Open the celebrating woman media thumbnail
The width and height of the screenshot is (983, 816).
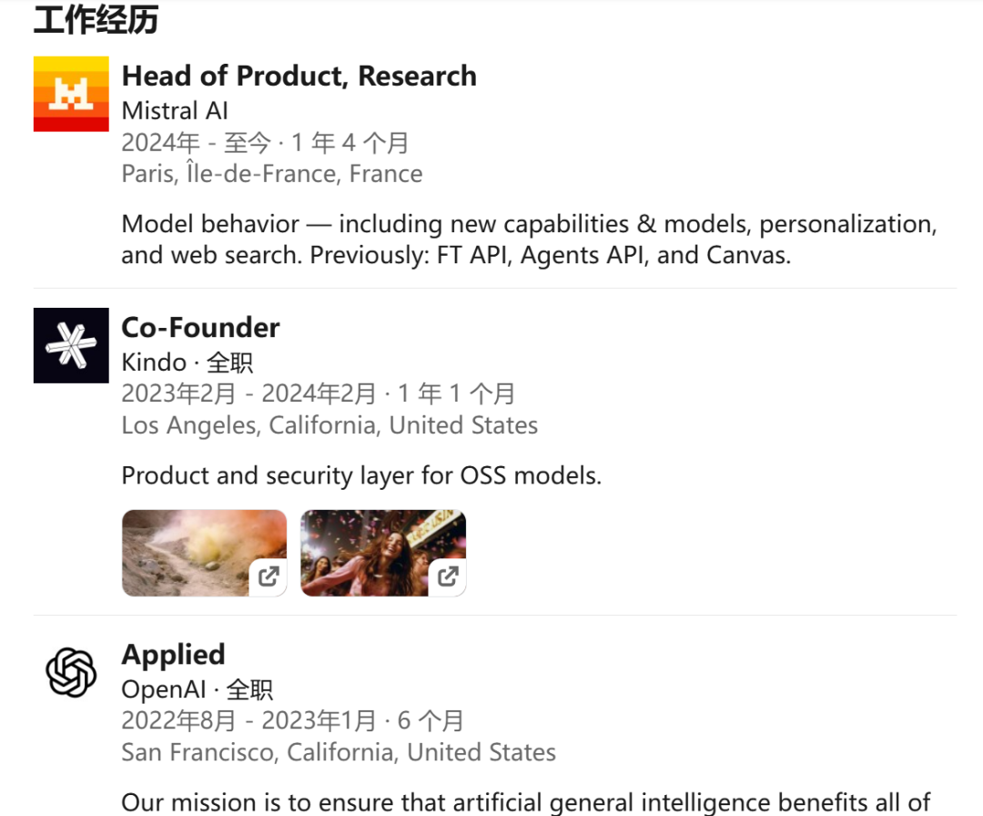click(x=373, y=547)
